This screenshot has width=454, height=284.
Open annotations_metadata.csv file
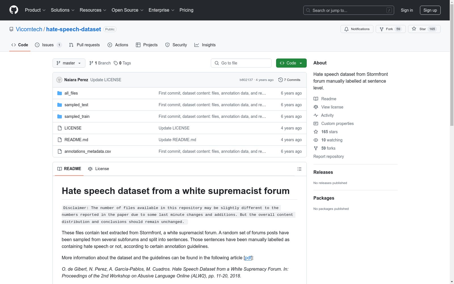(88, 151)
